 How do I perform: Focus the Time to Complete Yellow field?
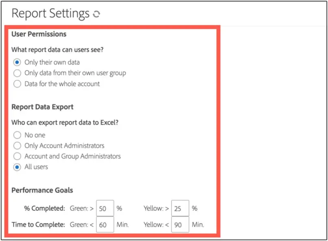pos(180,224)
